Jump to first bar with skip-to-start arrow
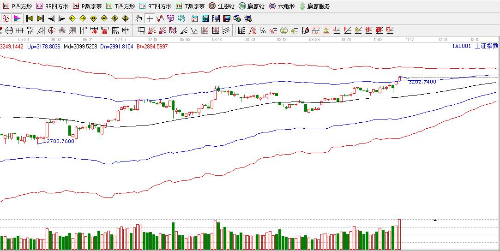500x251 pixels. pyautogui.click(x=30, y=19)
